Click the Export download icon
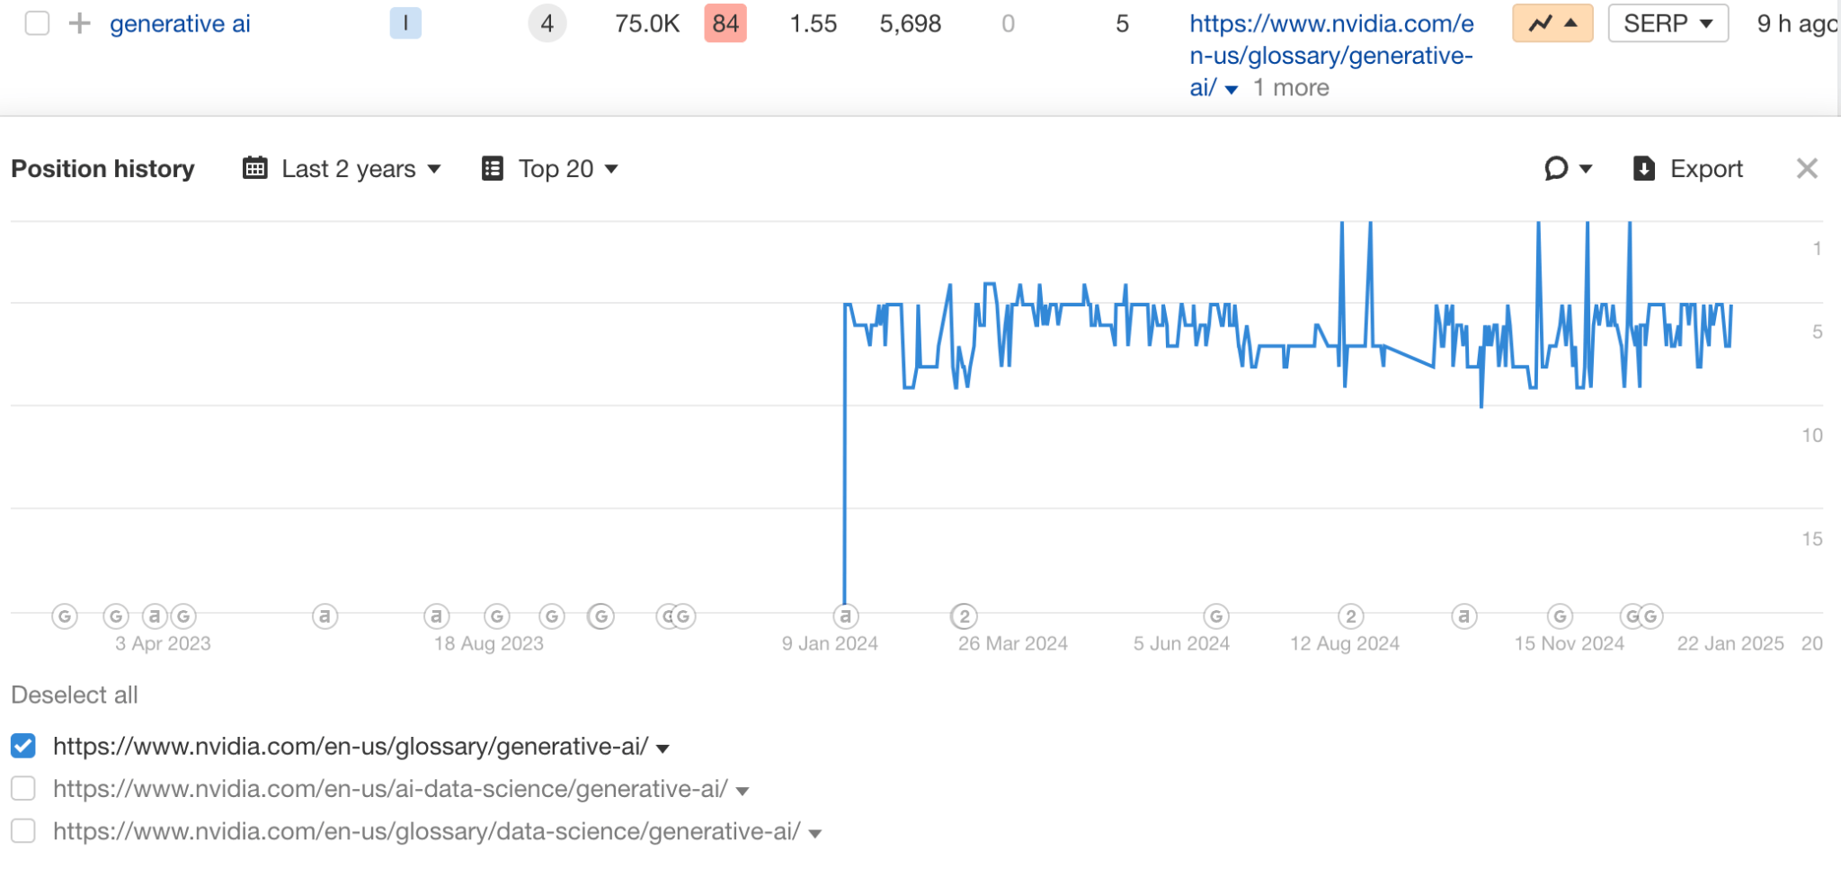Image resolution: width=1841 pixels, height=877 pixels. coord(1644,169)
